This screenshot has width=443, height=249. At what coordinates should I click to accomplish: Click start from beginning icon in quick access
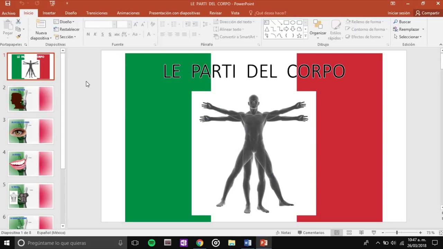click(x=52, y=3)
